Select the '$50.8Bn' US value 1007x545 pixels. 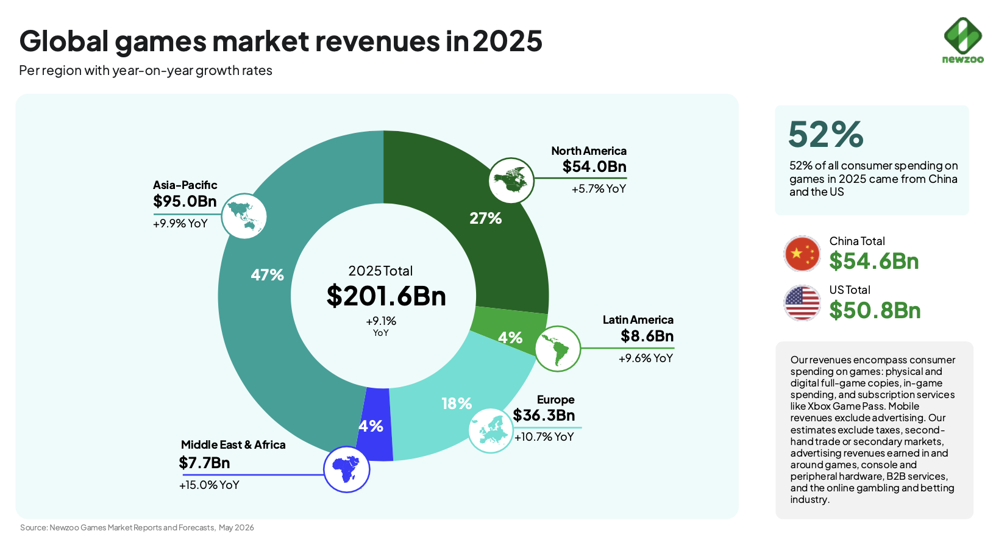pyautogui.click(x=875, y=310)
